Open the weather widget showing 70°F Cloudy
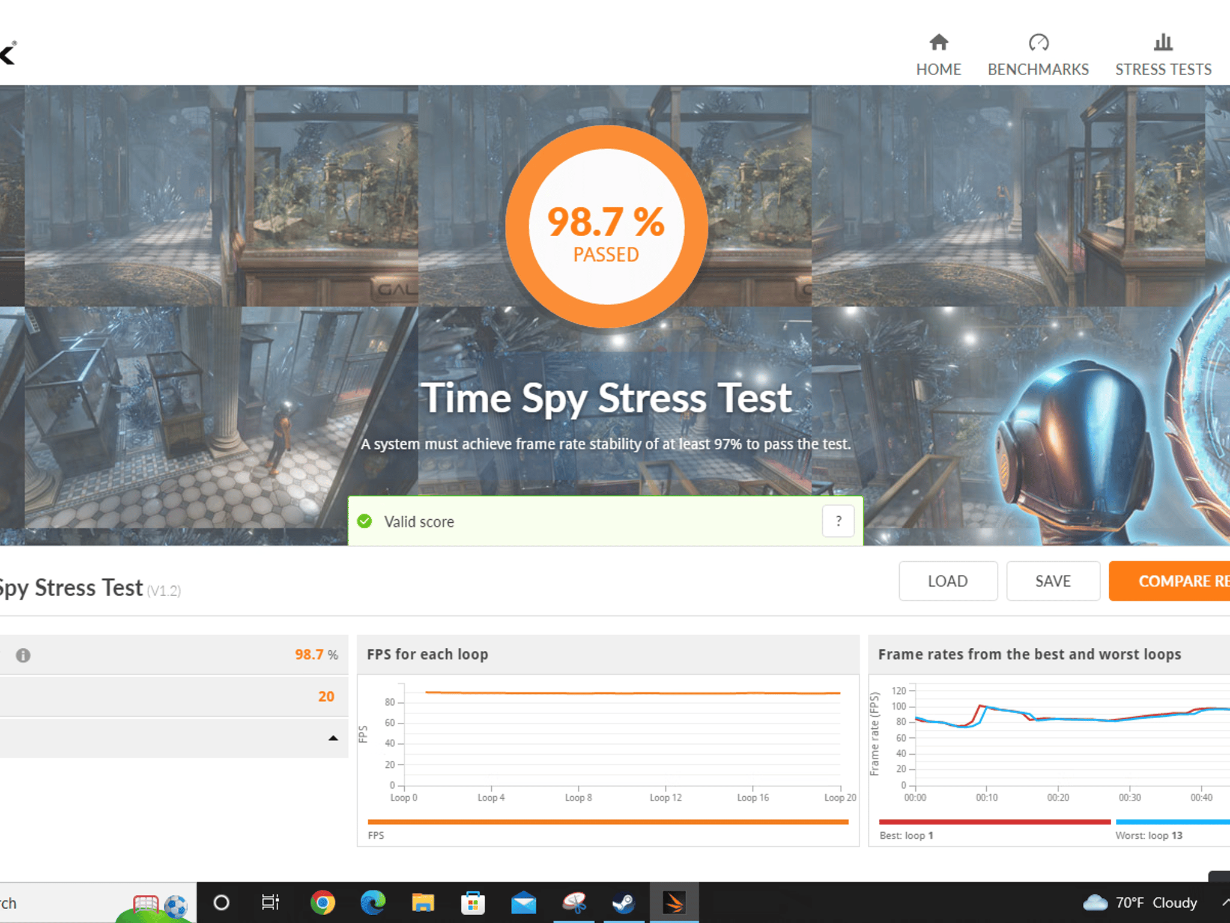The width and height of the screenshot is (1230, 923). click(x=1140, y=903)
